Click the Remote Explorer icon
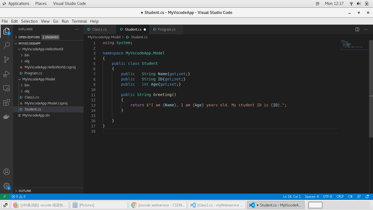 coord(7,88)
